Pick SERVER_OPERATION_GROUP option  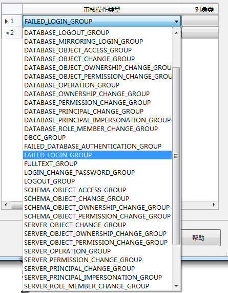(x=97, y=251)
